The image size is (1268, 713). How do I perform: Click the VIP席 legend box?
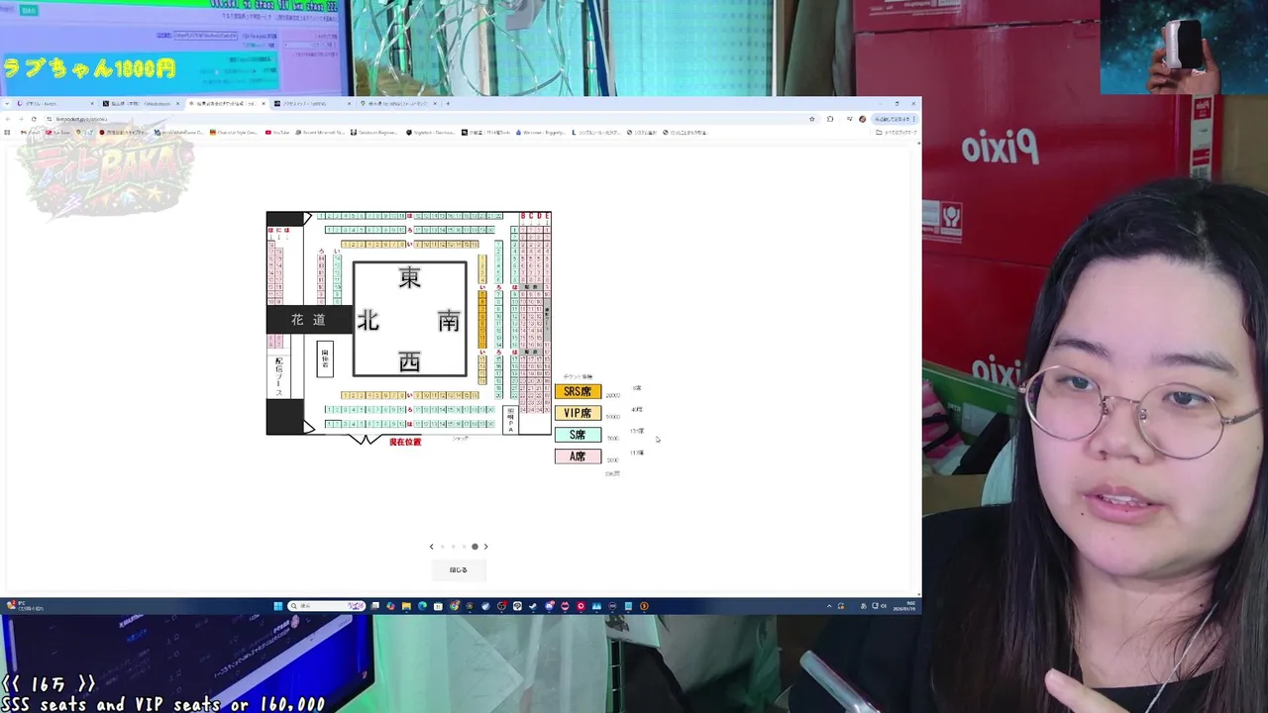point(578,413)
